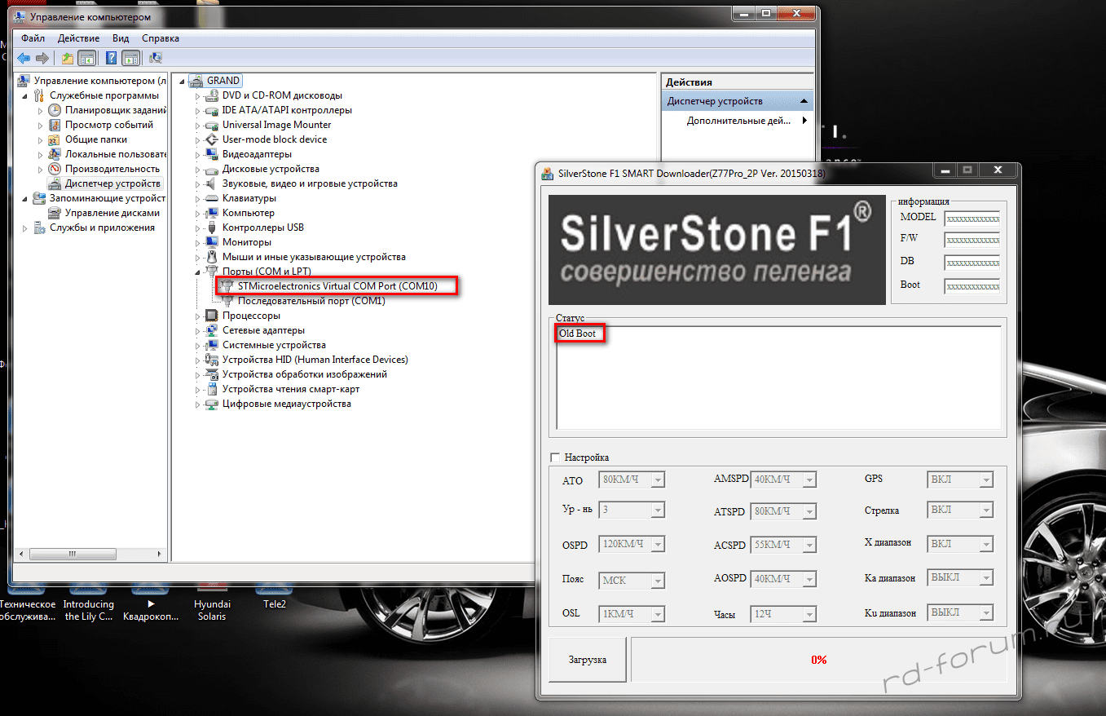Viewport: 1106px width, 716px height.
Task: Click the USB controllers plug icon
Action: tap(211, 228)
